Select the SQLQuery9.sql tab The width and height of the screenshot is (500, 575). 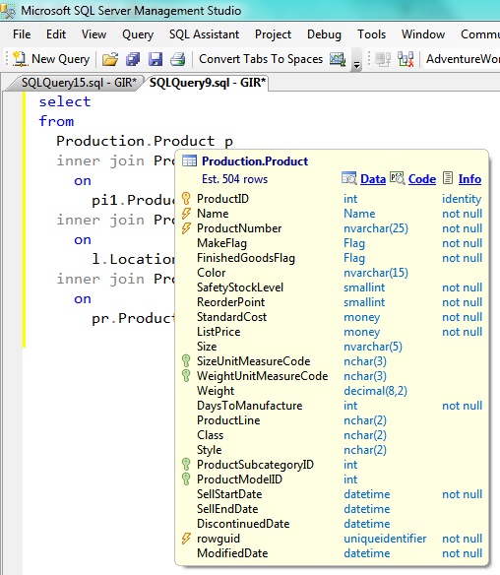pyautogui.click(x=208, y=82)
